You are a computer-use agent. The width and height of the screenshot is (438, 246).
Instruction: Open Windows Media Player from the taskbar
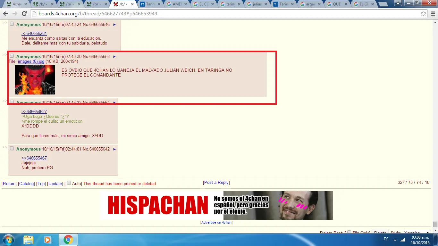(x=48, y=240)
